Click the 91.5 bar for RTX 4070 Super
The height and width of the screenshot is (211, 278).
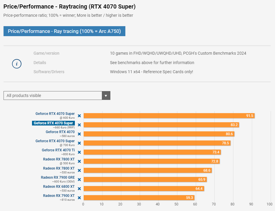pos(169,116)
